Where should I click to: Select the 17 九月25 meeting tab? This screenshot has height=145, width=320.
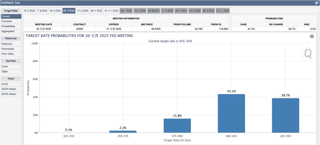tap(82, 11)
